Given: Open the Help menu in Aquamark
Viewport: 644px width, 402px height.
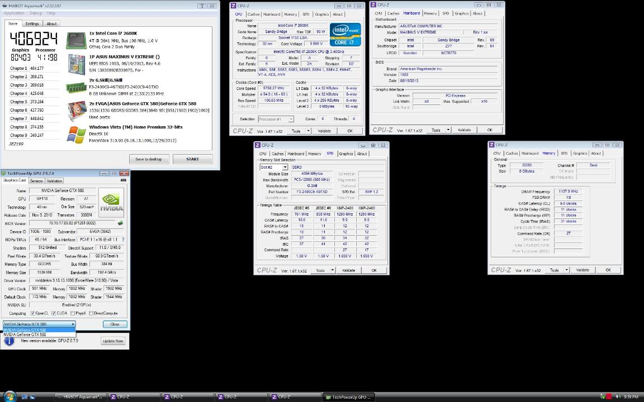Looking at the screenshot, I should 51,13.
